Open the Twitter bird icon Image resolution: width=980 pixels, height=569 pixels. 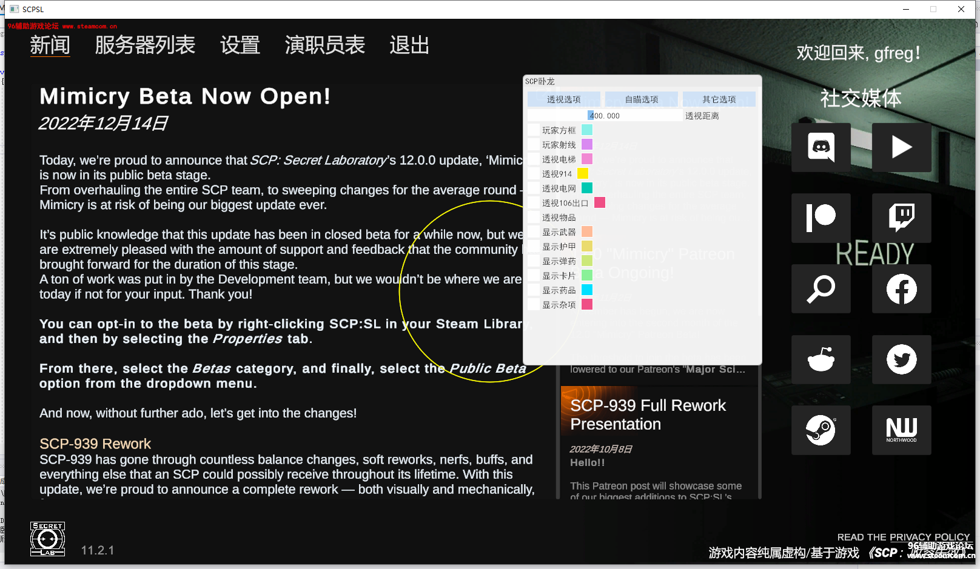coord(901,359)
